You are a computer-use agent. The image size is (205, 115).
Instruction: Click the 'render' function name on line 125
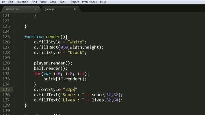(x=53, y=37)
